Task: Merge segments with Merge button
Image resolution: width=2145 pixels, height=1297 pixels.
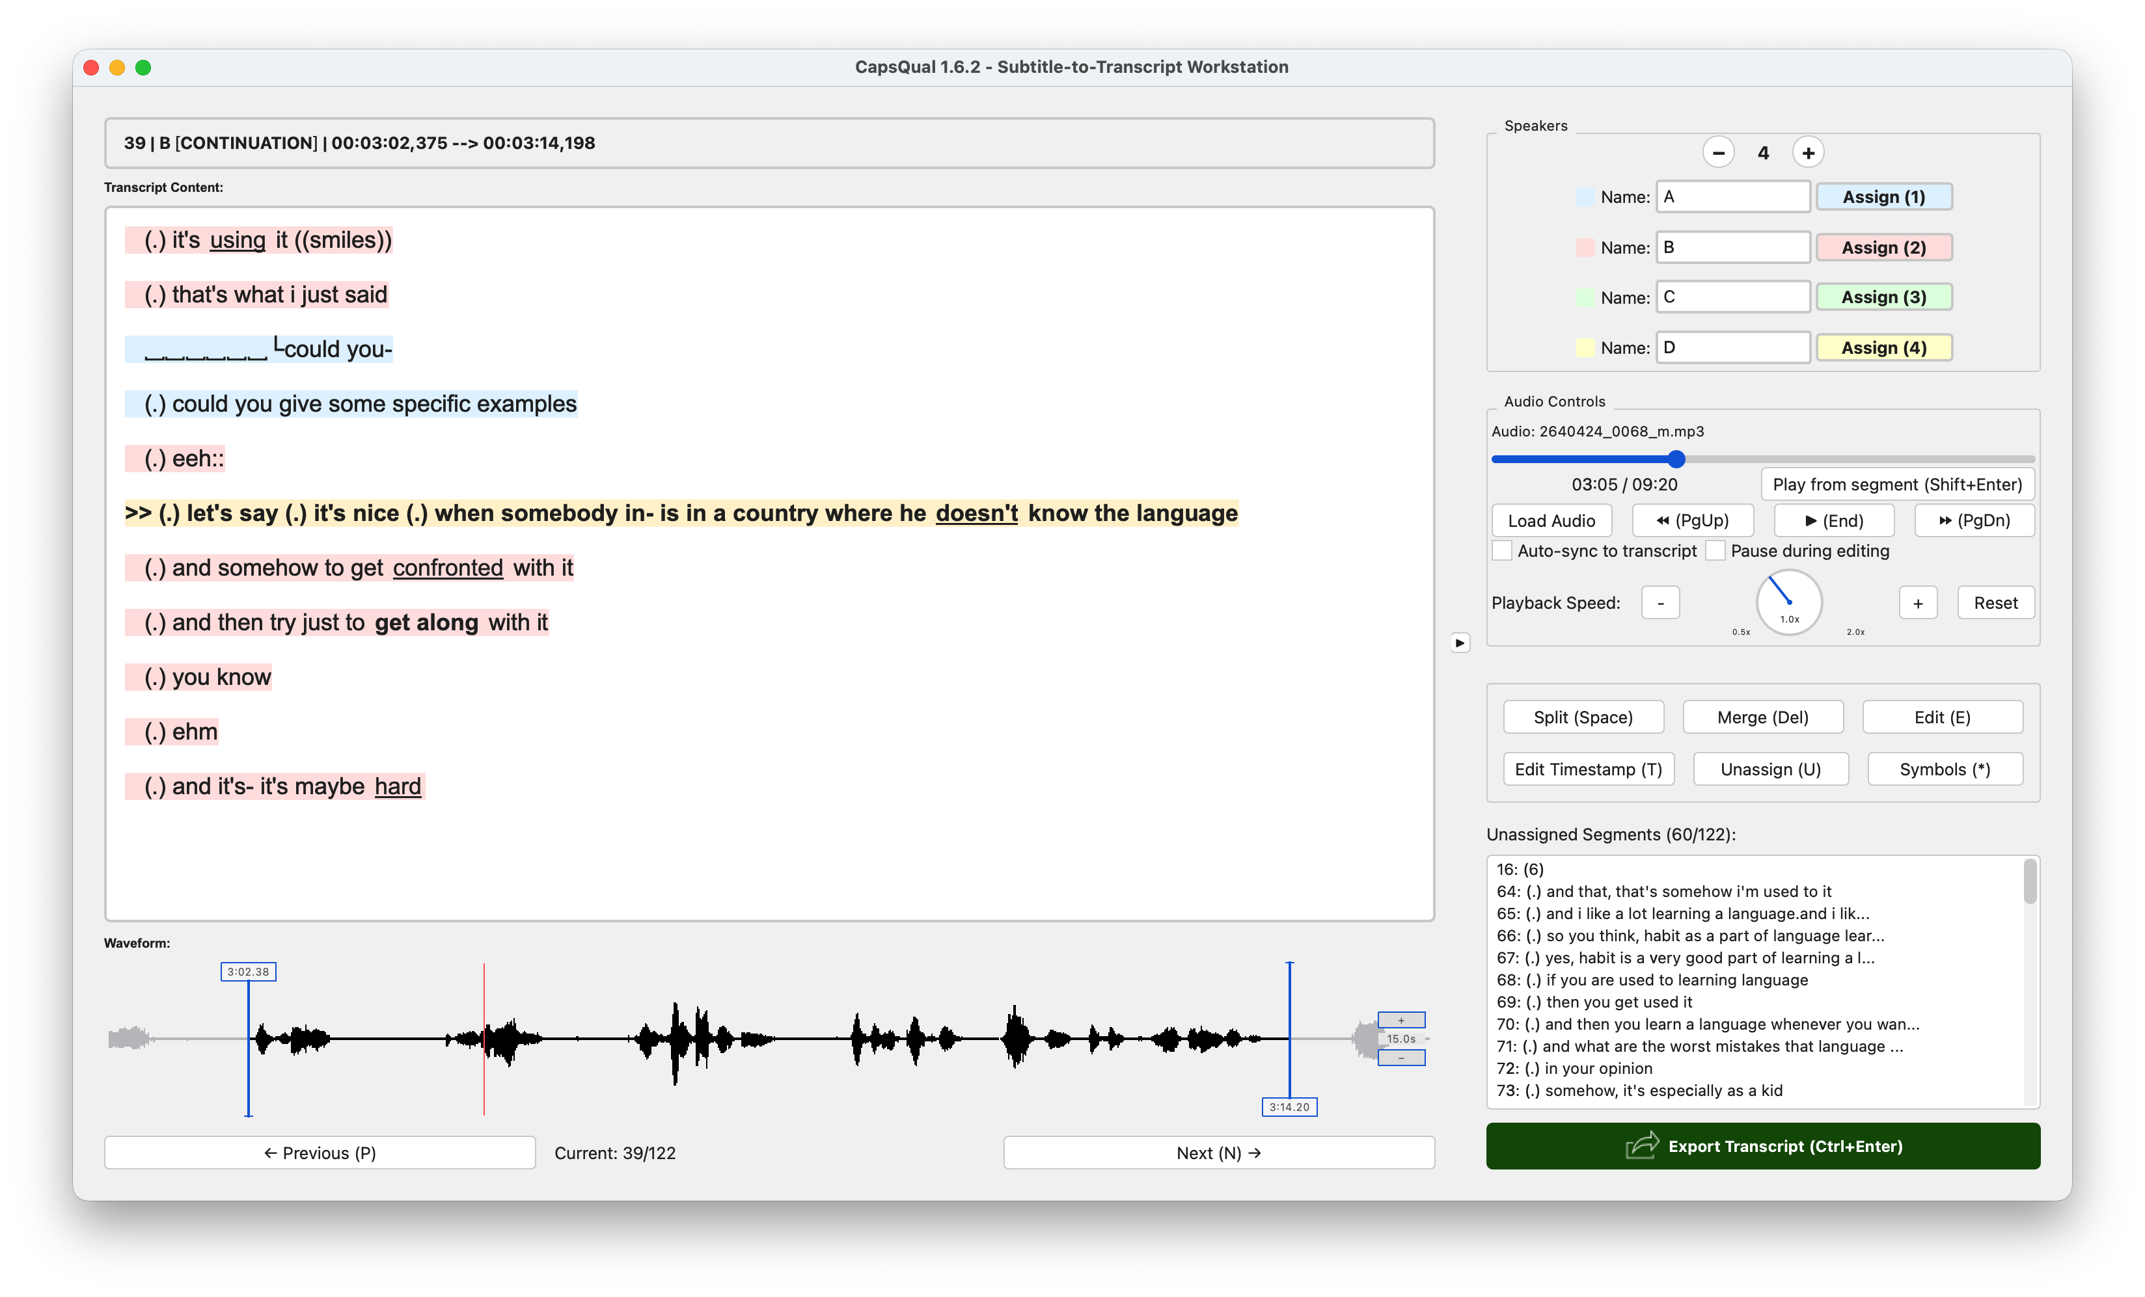Action: (1763, 717)
